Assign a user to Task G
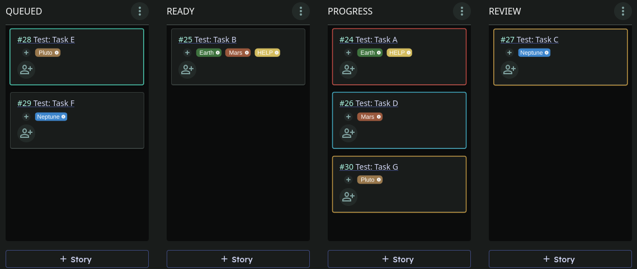Viewport: 637px width, 269px height. coord(348,197)
